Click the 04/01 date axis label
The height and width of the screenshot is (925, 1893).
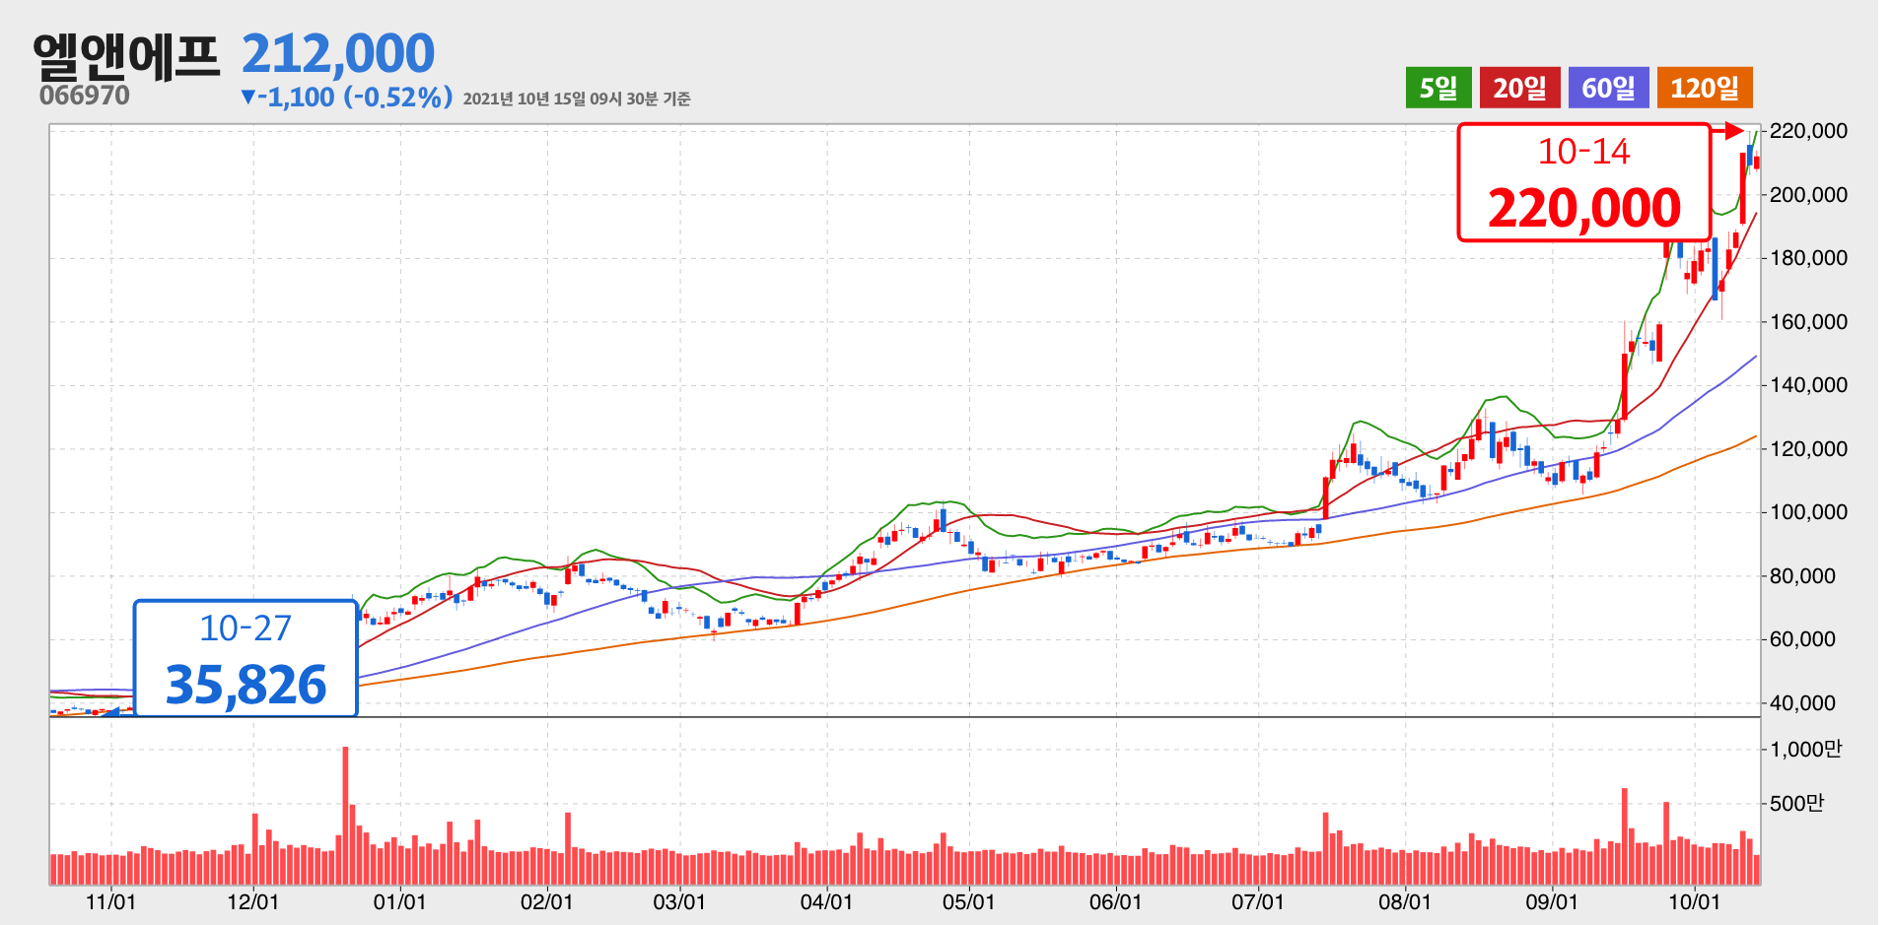tap(826, 901)
